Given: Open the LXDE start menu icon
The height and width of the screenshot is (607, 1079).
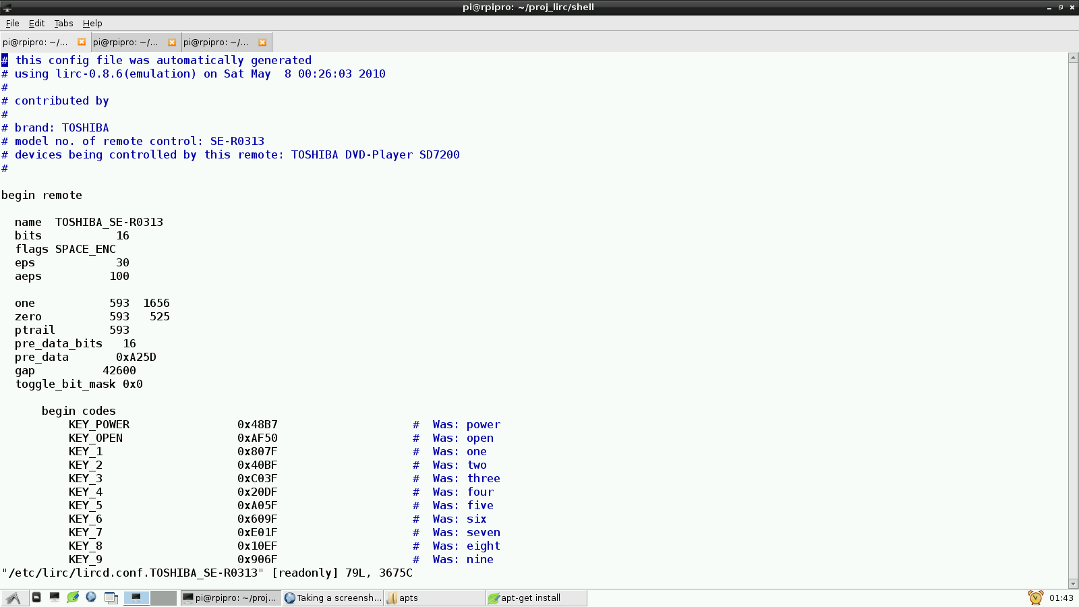Looking at the screenshot, I should pyautogui.click(x=13, y=598).
